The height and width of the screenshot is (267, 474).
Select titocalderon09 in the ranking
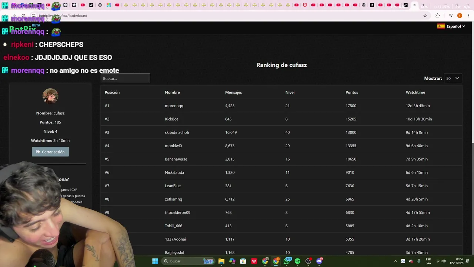click(177, 212)
